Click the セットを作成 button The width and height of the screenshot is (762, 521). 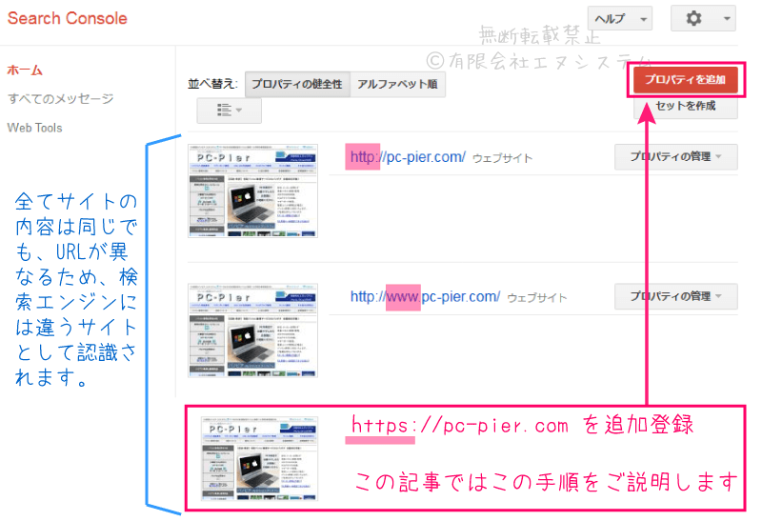(685, 106)
